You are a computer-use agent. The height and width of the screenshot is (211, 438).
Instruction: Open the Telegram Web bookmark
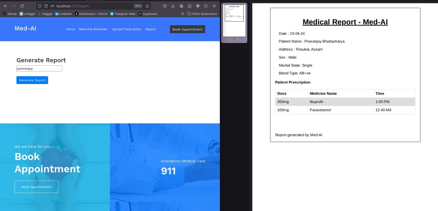click(x=123, y=14)
